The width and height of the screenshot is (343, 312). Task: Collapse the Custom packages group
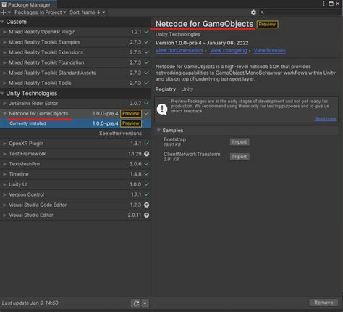pyautogui.click(x=2, y=22)
